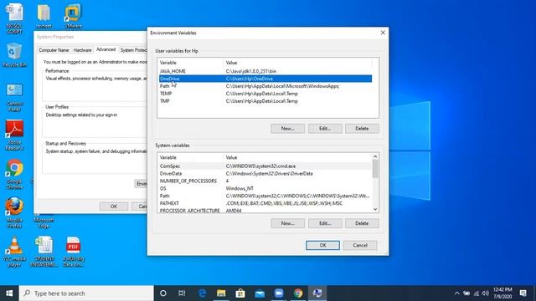Viewport: 536px width, 301px height.
Task: Click OK in System Properties window
Action: [x=114, y=207]
